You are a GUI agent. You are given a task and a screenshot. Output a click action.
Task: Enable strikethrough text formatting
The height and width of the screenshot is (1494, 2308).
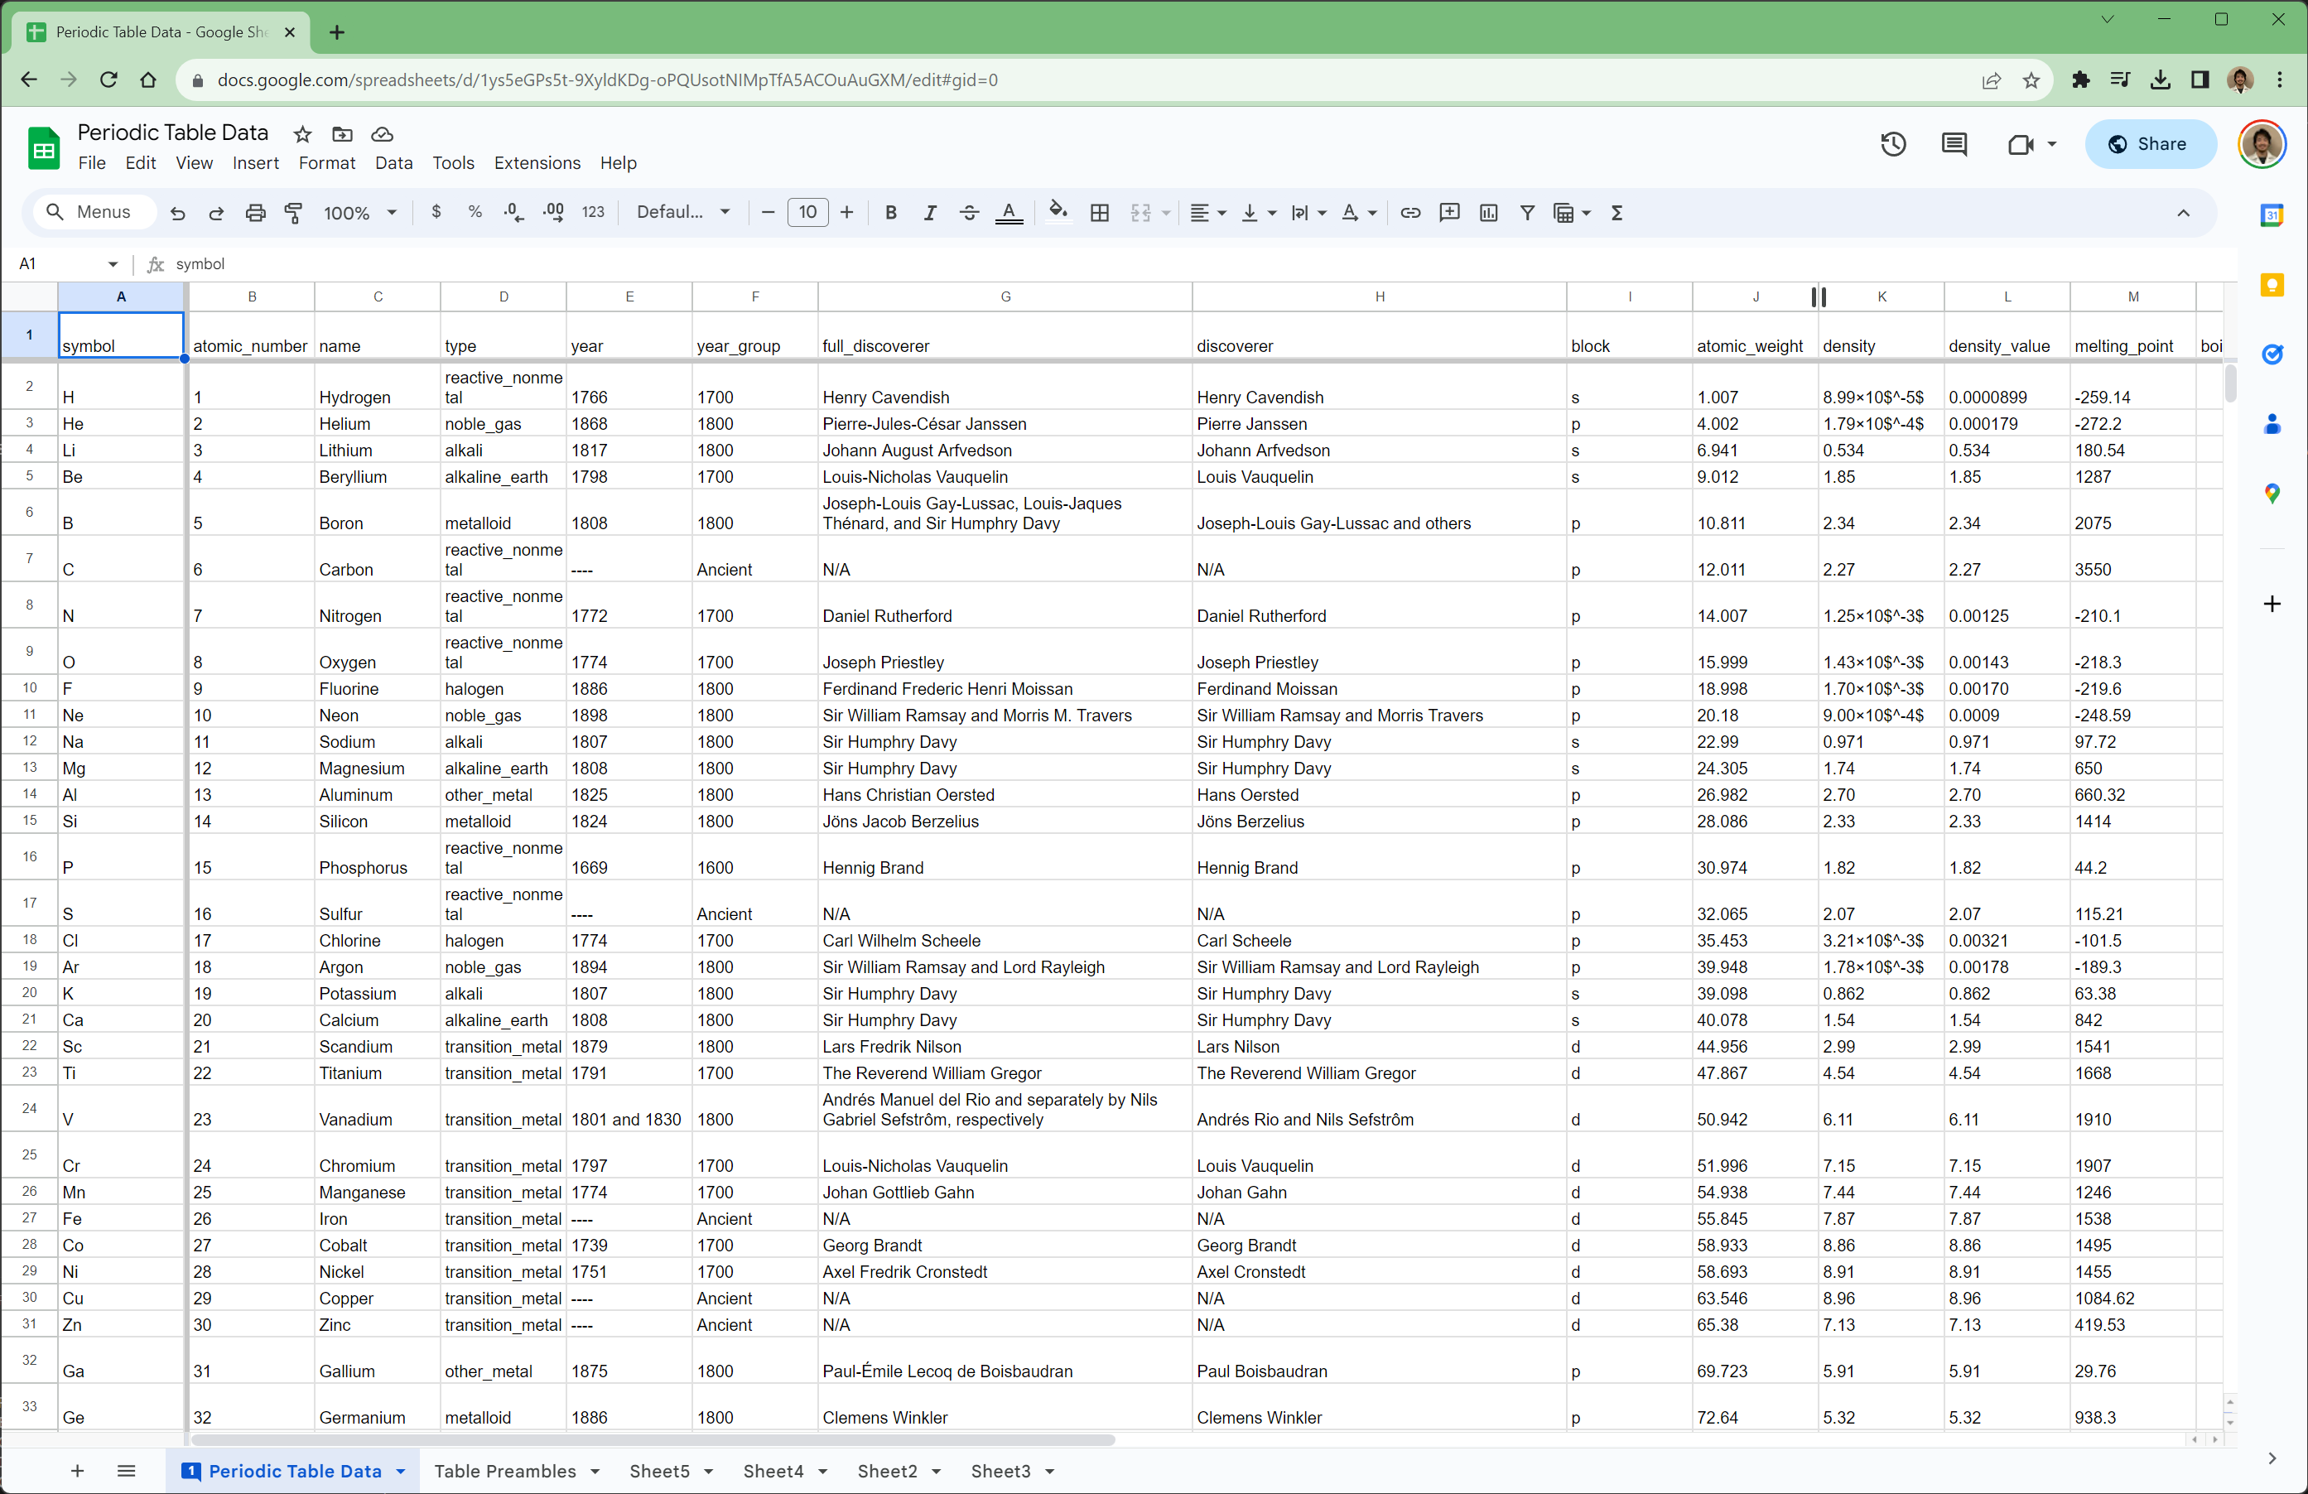(x=969, y=212)
